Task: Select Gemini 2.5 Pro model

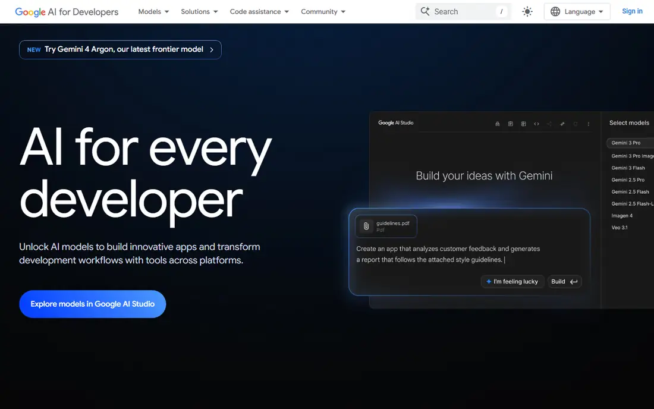Action: 628,180
